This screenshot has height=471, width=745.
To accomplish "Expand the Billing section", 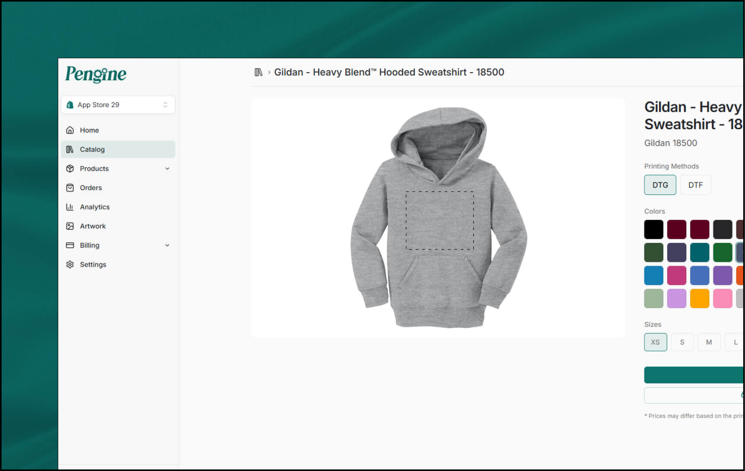I will [167, 245].
